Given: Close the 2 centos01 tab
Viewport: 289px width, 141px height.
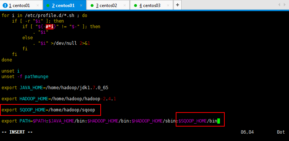Looking at the screenshot, I should pos(81,5).
